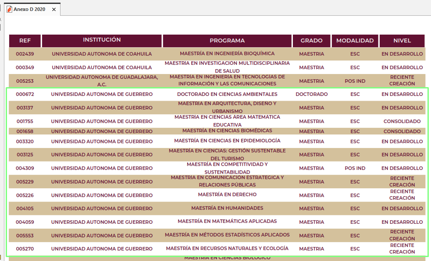
Task: Select Maestría en Ingeniería Bioquímica program
Action: [x=227, y=53]
